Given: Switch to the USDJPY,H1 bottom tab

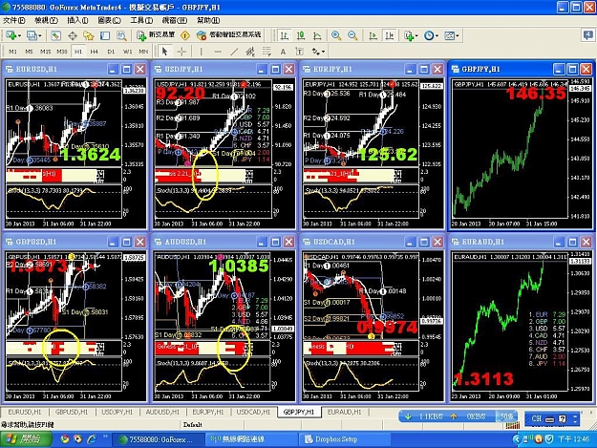Looking at the screenshot, I should [117, 412].
